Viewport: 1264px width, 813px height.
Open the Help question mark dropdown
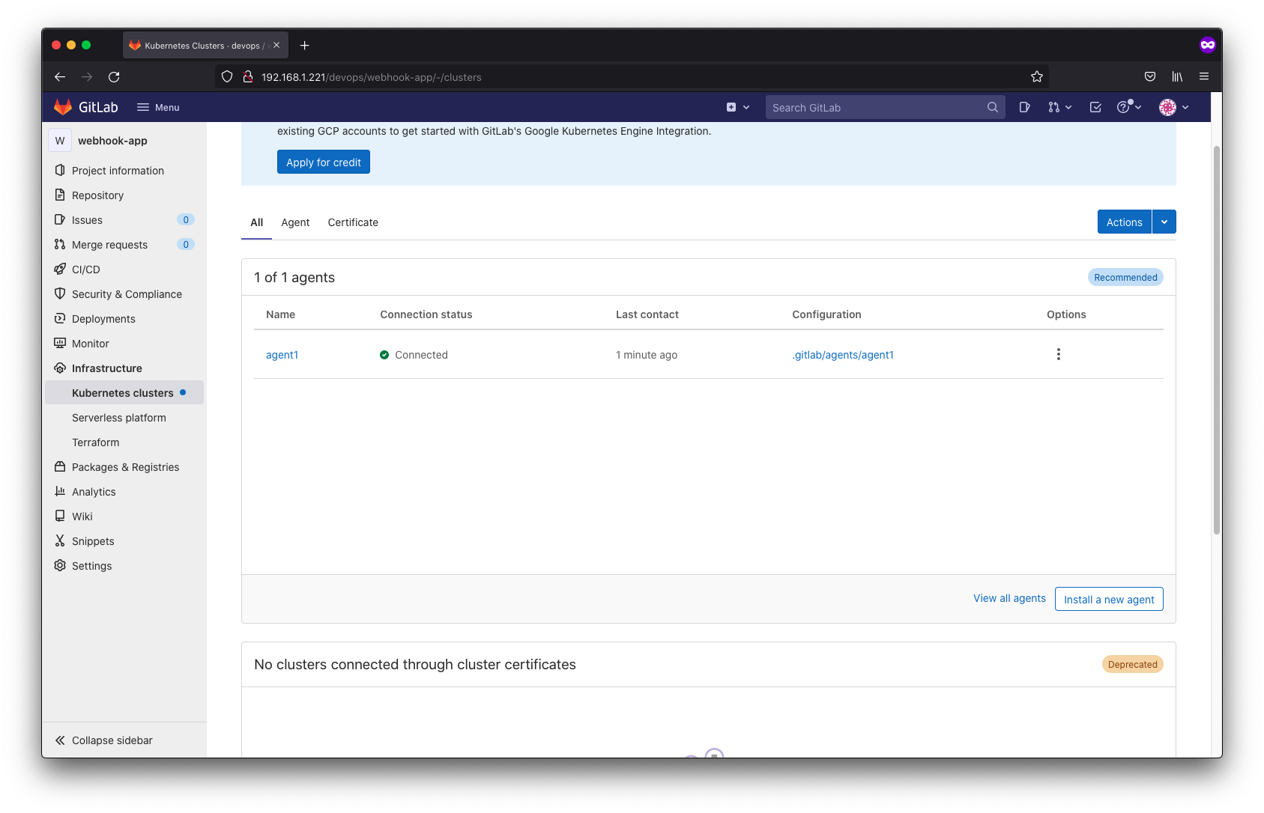tap(1128, 107)
